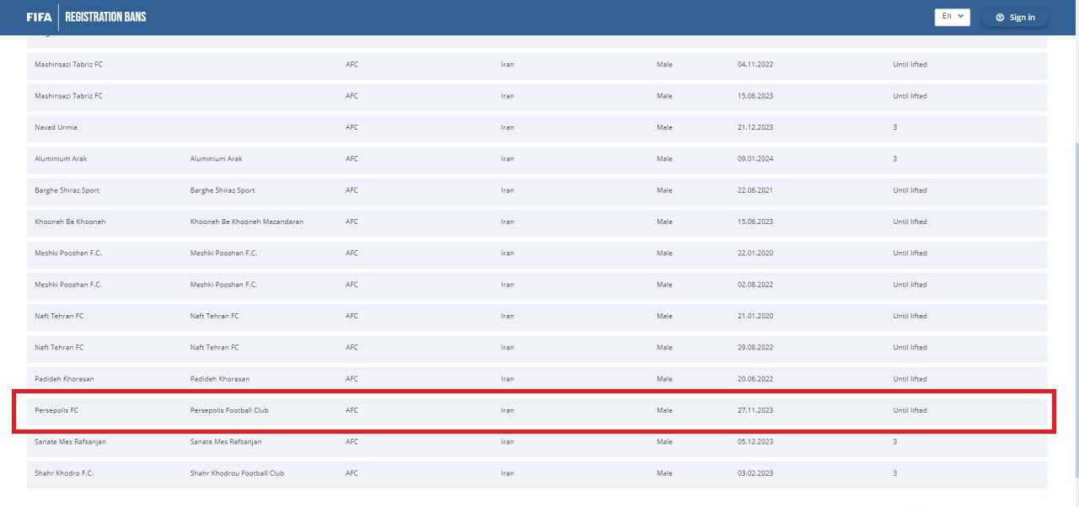Click the Shahr Khodrou Football Club cell
Image resolution: width=1079 pixels, height=507 pixels.
[237, 473]
